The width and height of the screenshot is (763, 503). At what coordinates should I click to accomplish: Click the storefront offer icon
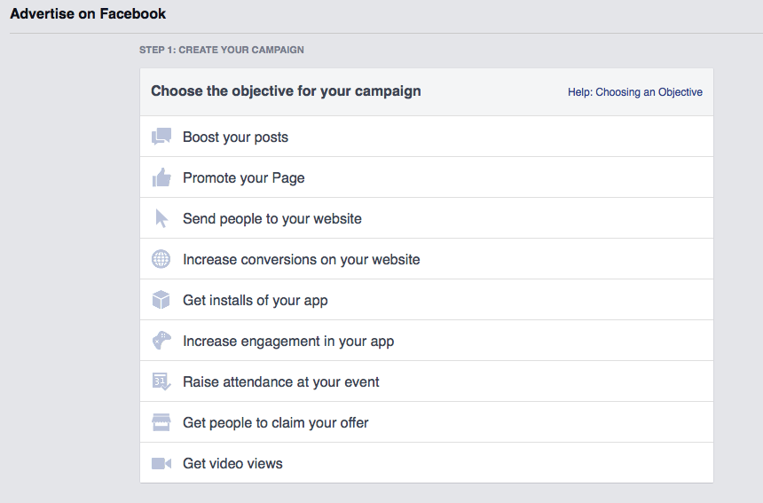(x=161, y=423)
